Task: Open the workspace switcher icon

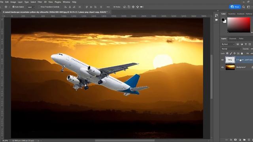Action: [249, 7]
